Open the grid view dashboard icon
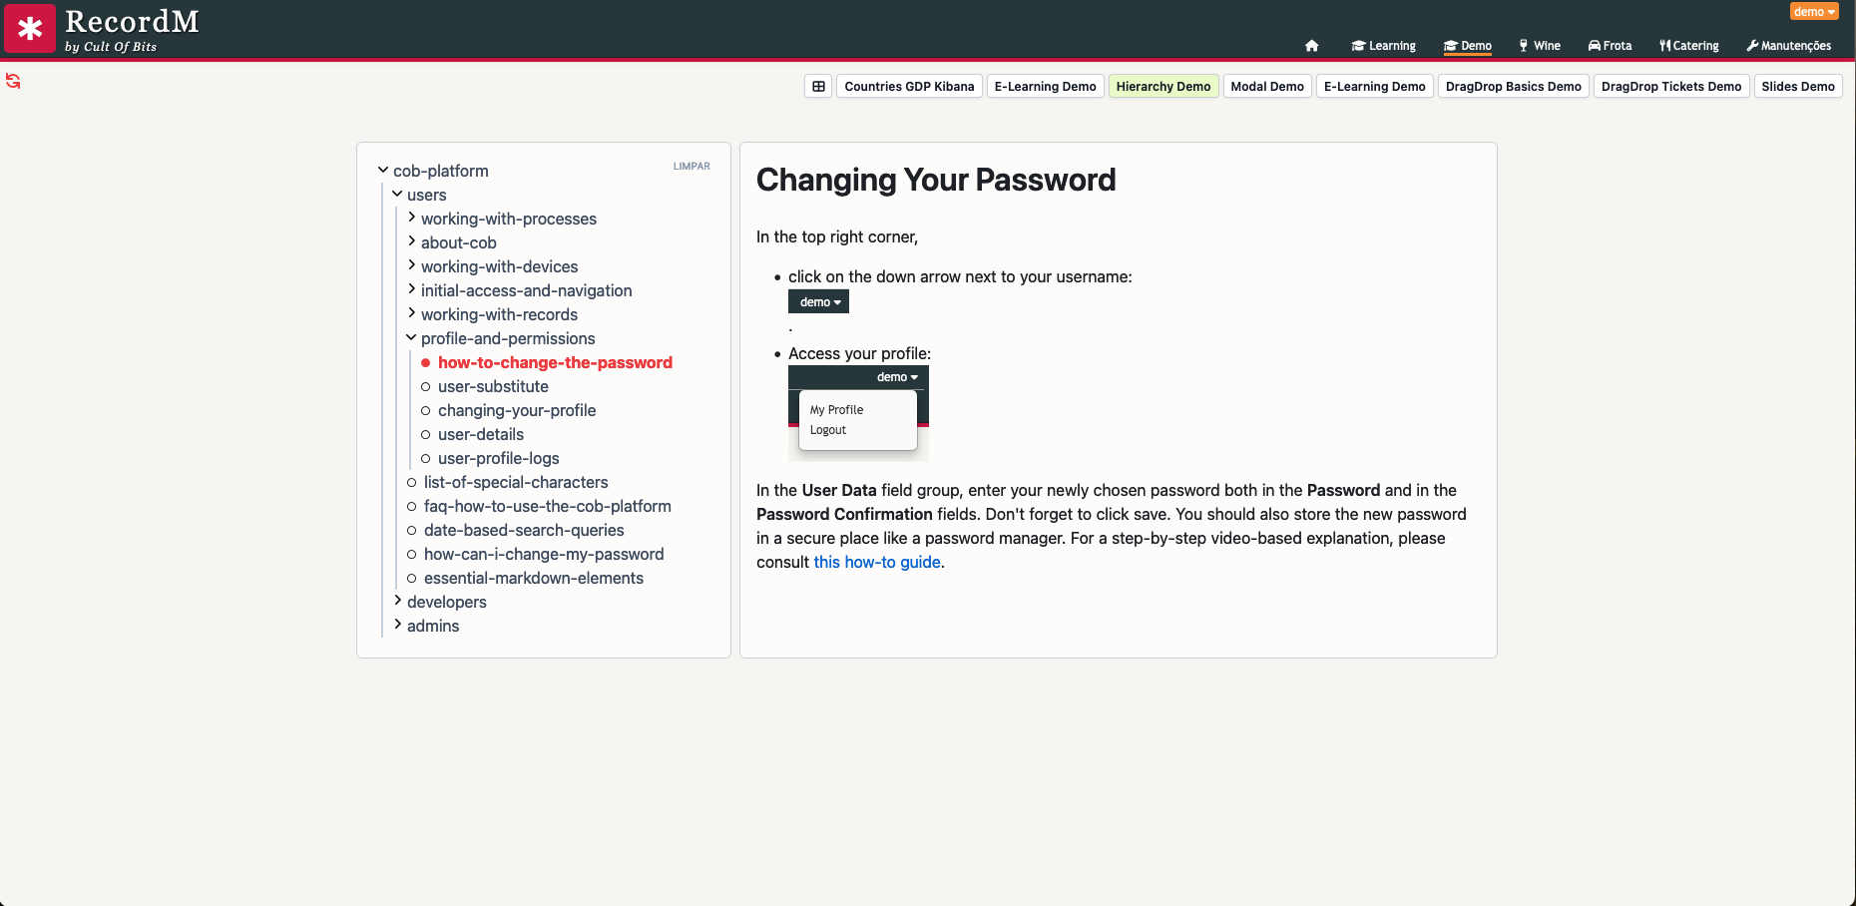Image resolution: width=1856 pixels, height=906 pixels. coord(818,87)
